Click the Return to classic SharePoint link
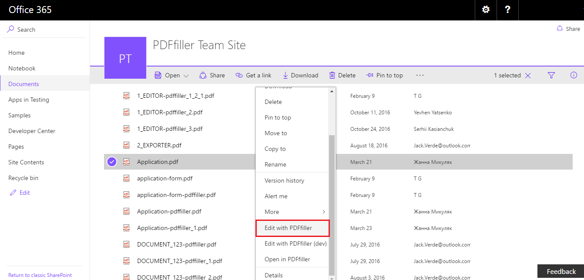The height and width of the screenshot is (280, 584). pos(40,275)
